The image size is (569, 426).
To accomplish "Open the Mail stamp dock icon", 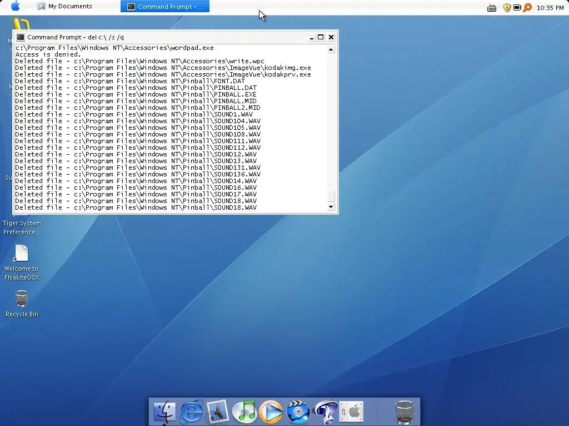I will (218, 412).
